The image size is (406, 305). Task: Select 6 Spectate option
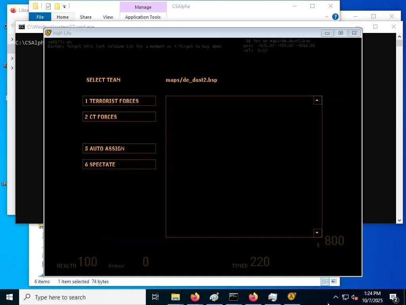click(x=119, y=164)
